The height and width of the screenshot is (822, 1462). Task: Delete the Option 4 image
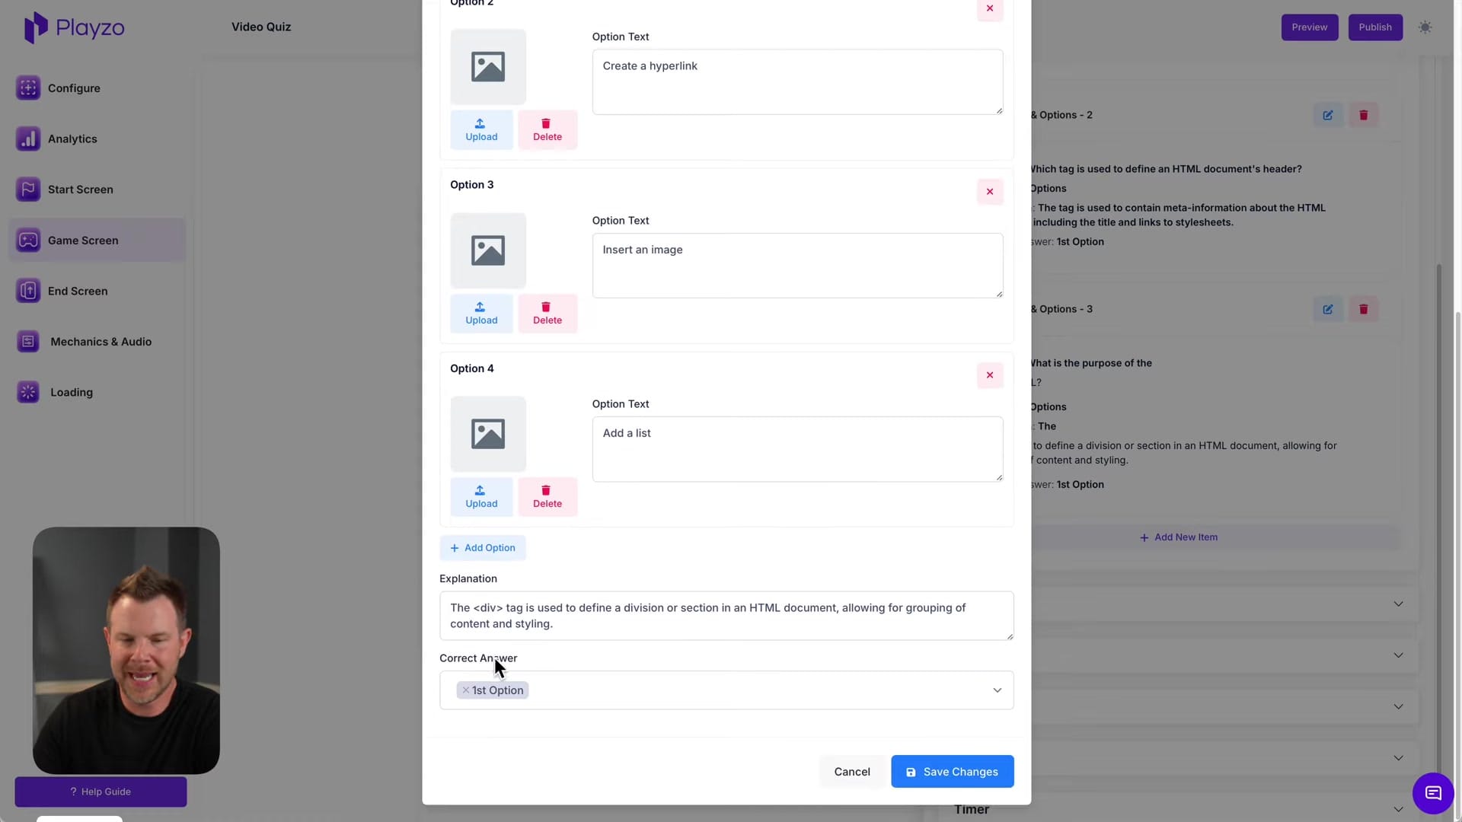[547, 497]
